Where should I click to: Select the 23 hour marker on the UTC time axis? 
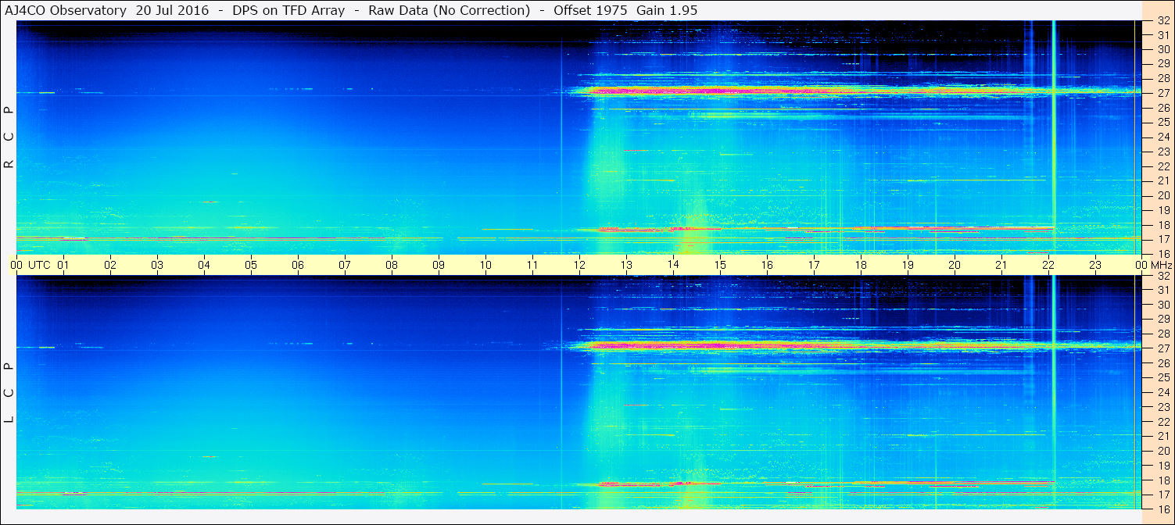[1095, 265]
